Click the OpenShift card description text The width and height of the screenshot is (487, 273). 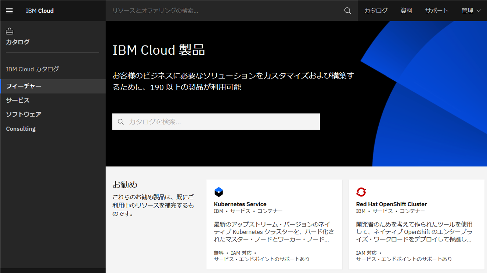pyautogui.click(x=414, y=232)
